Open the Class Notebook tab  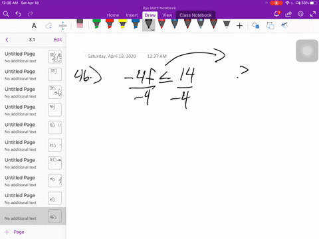[x=195, y=15]
